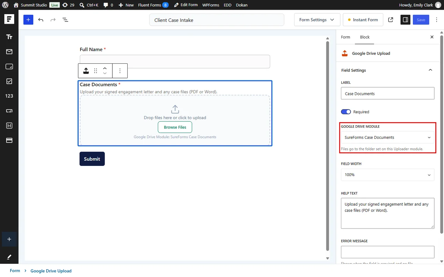Image resolution: width=444 pixels, height=277 pixels.
Task: Select the Checkbox field icon in sidebar
Action: [x=9, y=81]
